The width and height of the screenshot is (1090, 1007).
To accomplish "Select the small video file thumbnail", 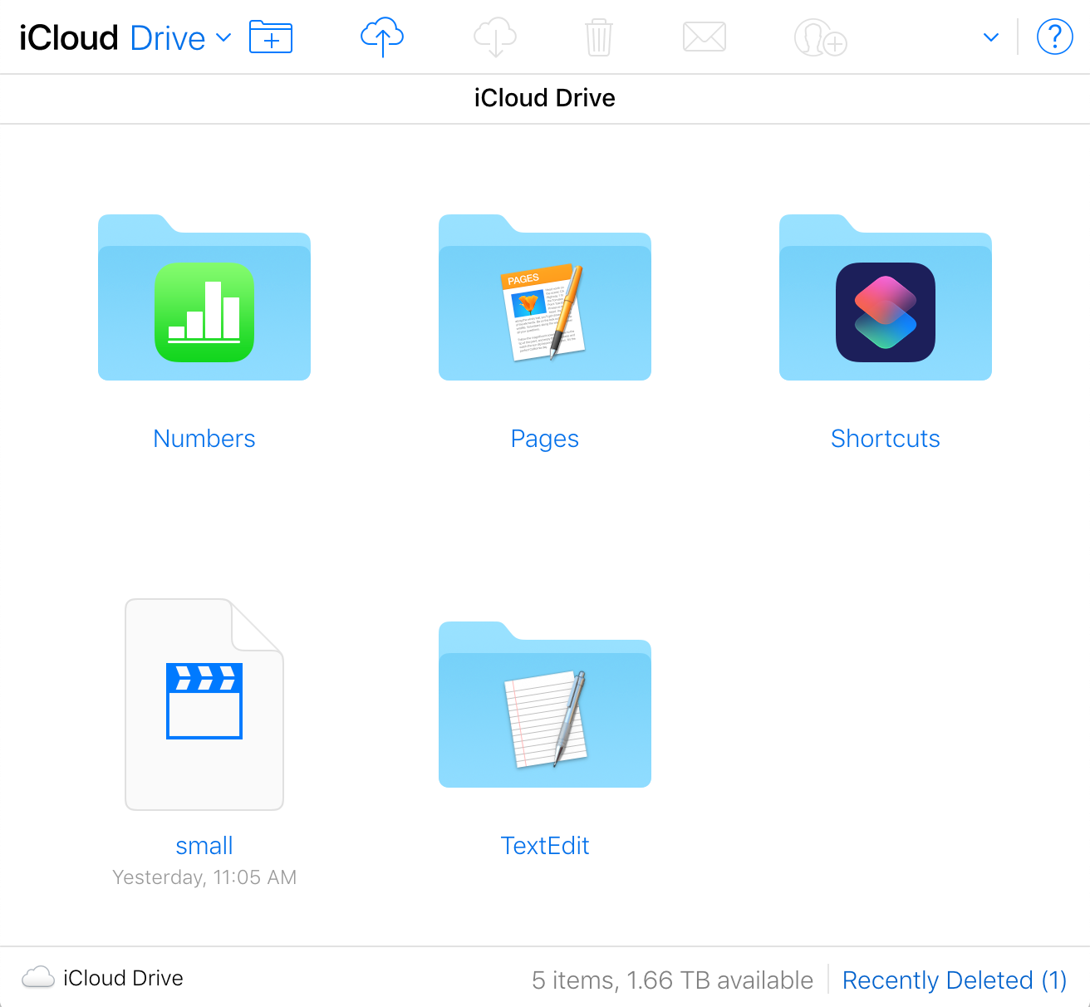I will click(204, 705).
